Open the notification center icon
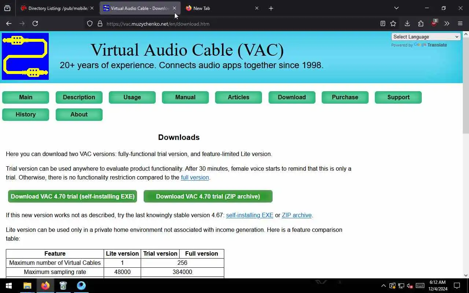 pos(457,286)
